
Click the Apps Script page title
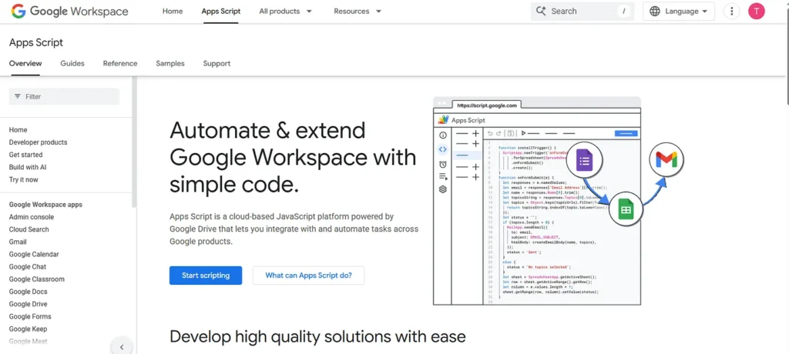[36, 43]
